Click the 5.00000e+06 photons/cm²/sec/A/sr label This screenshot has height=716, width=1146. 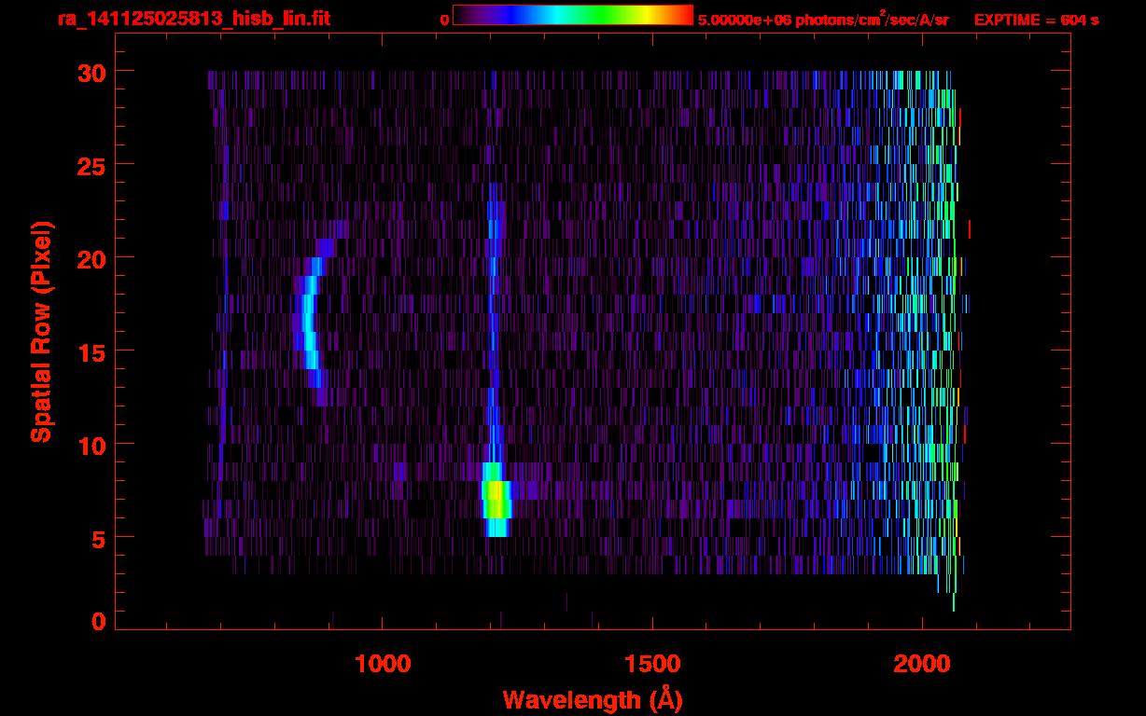point(823,20)
